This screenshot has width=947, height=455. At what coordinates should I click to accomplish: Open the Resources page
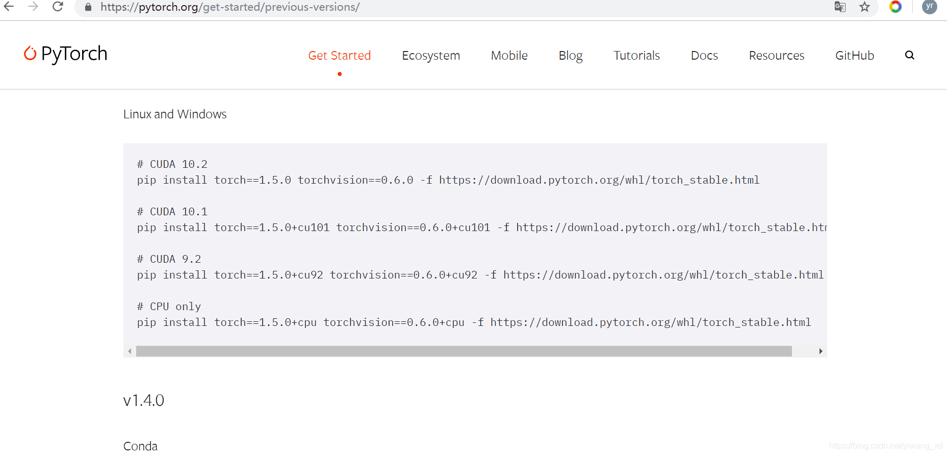777,55
